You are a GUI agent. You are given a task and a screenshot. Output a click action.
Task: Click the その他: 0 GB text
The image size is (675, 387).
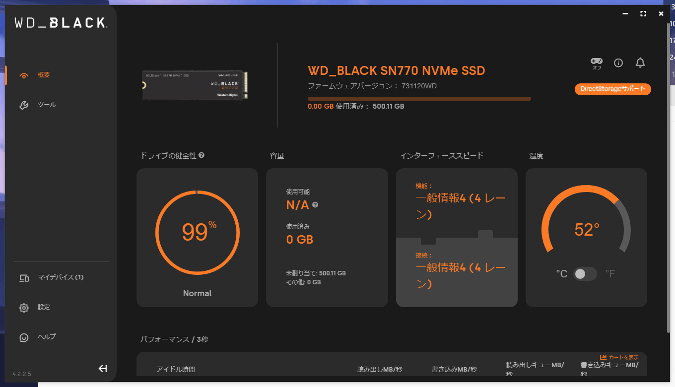(303, 282)
